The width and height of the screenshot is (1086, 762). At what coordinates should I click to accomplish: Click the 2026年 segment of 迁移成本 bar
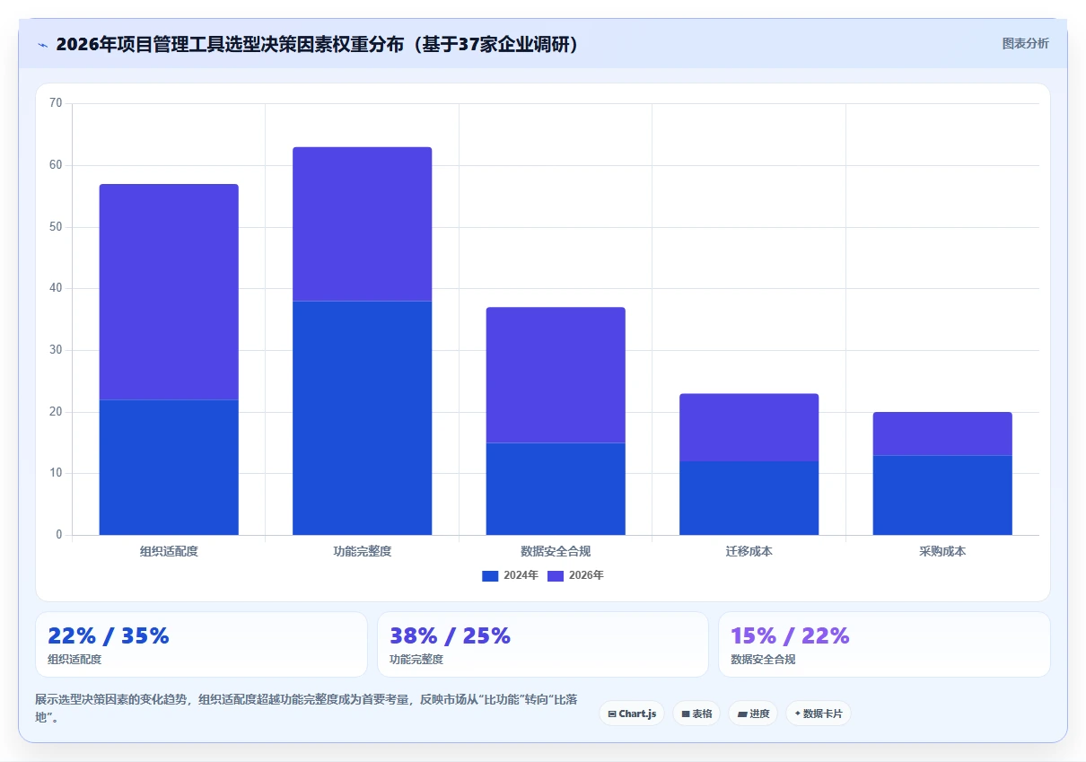tap(749, 427)
